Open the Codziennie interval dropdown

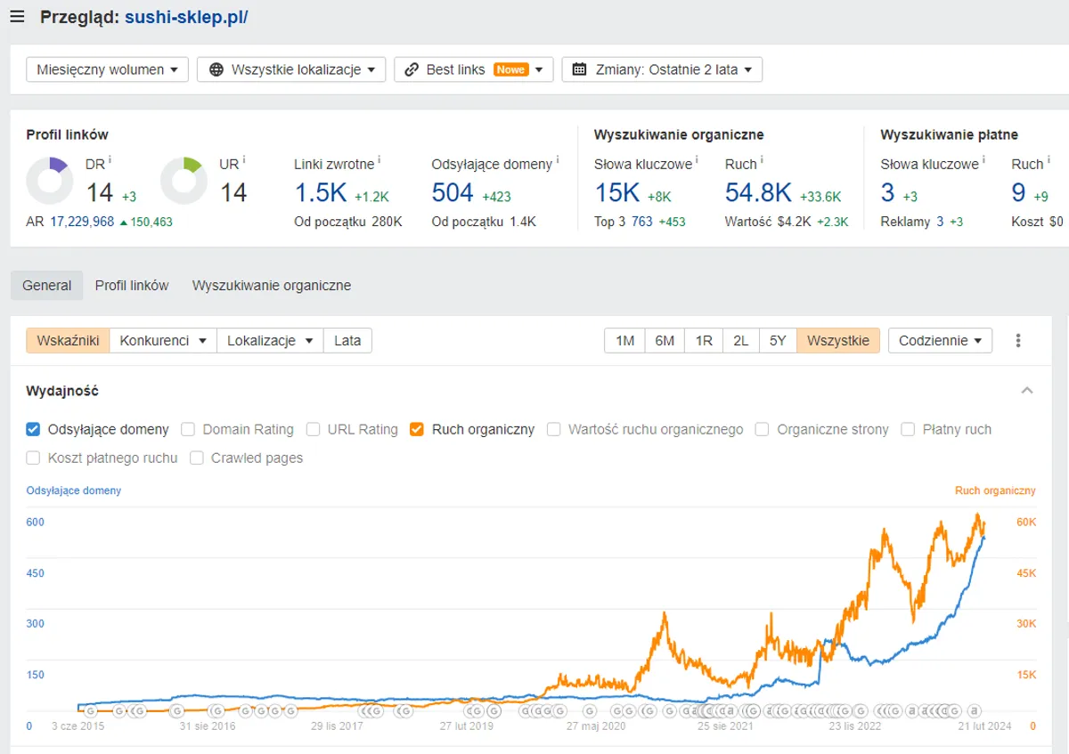[x=940, y=340]
